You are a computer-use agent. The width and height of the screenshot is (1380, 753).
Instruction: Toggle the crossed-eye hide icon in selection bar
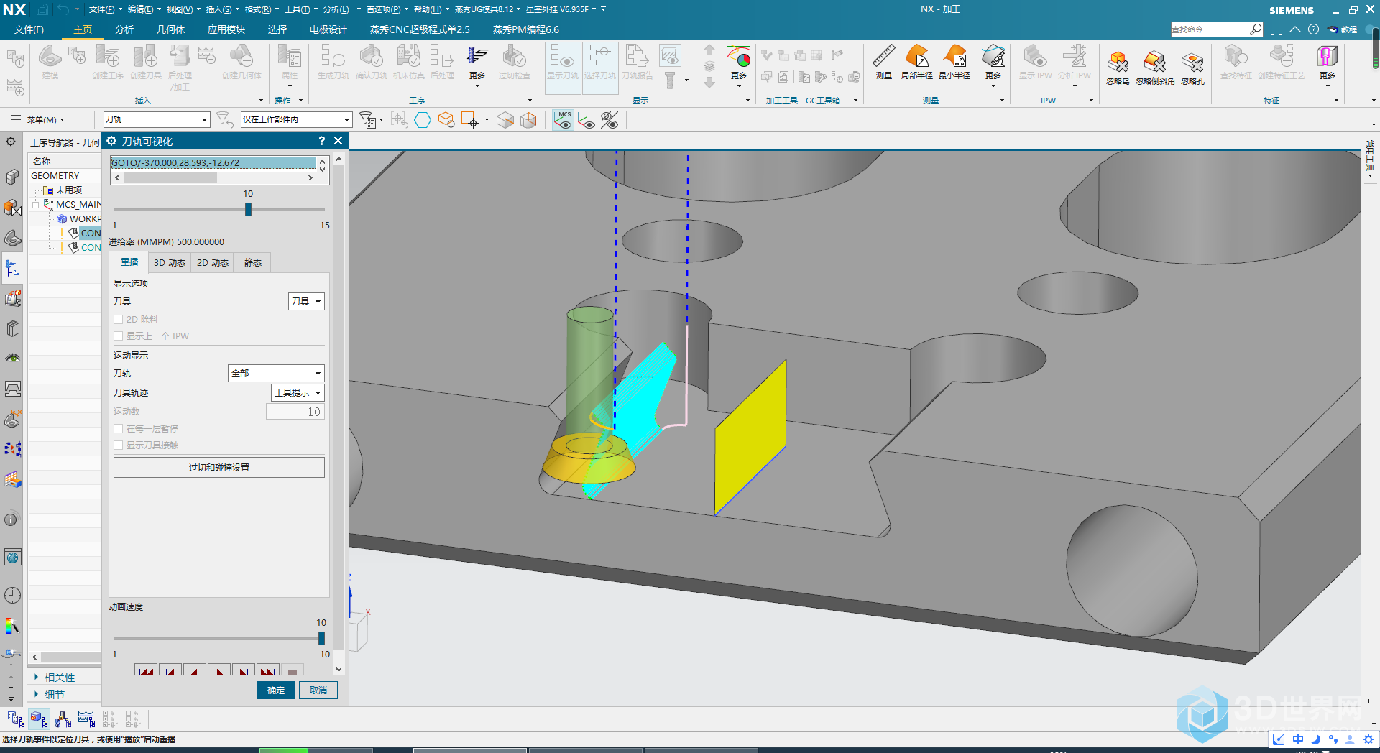point(609,120)
